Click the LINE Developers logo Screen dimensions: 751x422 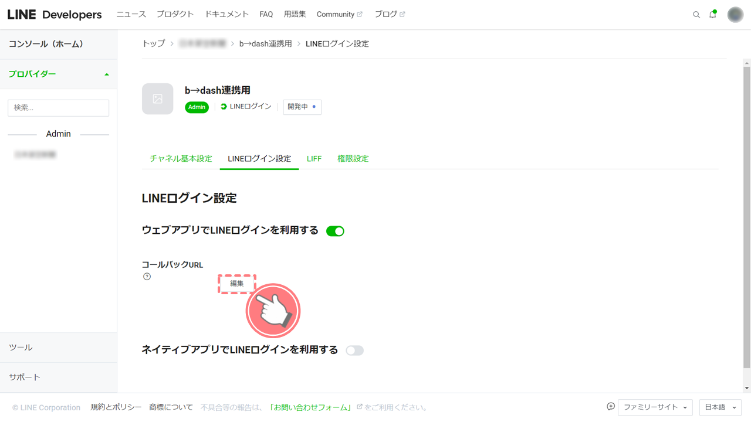[x=55, y=15]
